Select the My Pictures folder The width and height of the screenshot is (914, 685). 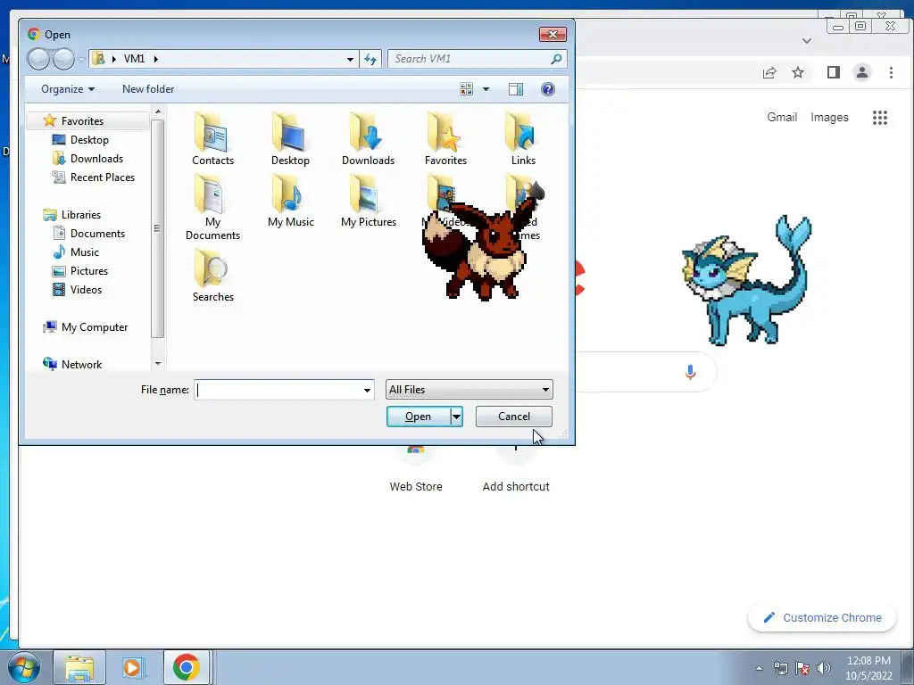[x=369, y=202]
